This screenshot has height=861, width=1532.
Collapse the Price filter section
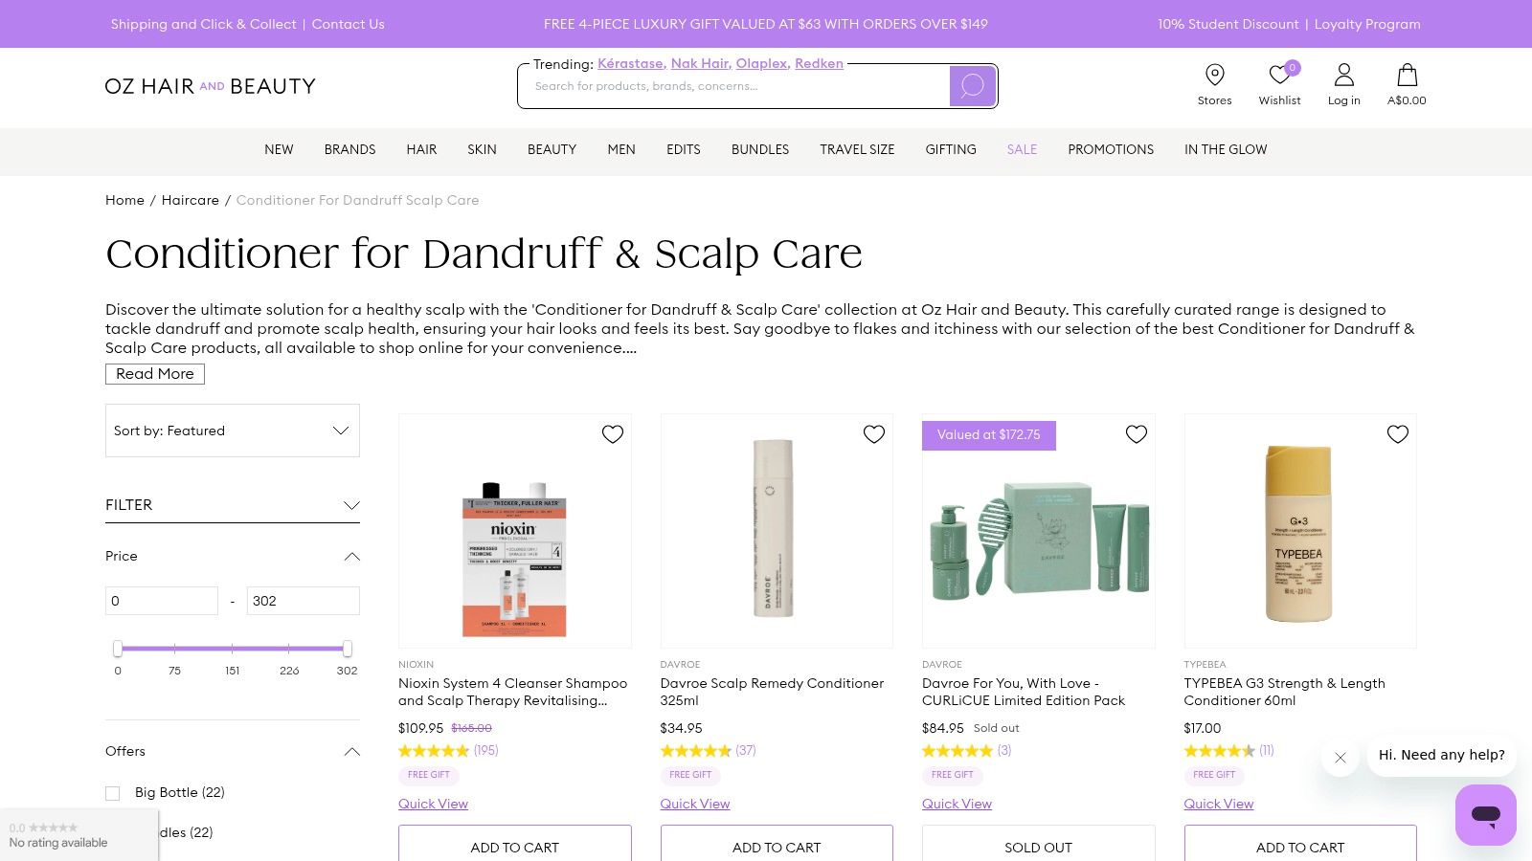point(351,557)
